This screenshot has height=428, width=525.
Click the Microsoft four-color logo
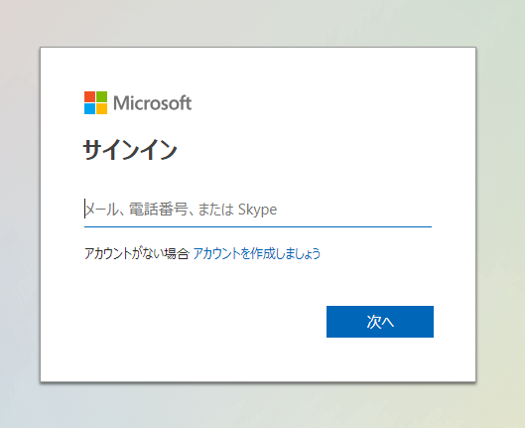click(x=95, y=103)
